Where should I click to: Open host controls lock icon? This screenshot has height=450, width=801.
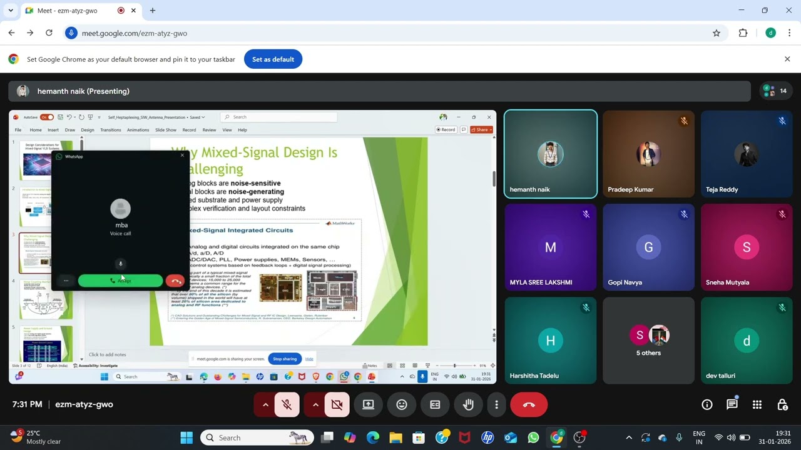point(782,404)
